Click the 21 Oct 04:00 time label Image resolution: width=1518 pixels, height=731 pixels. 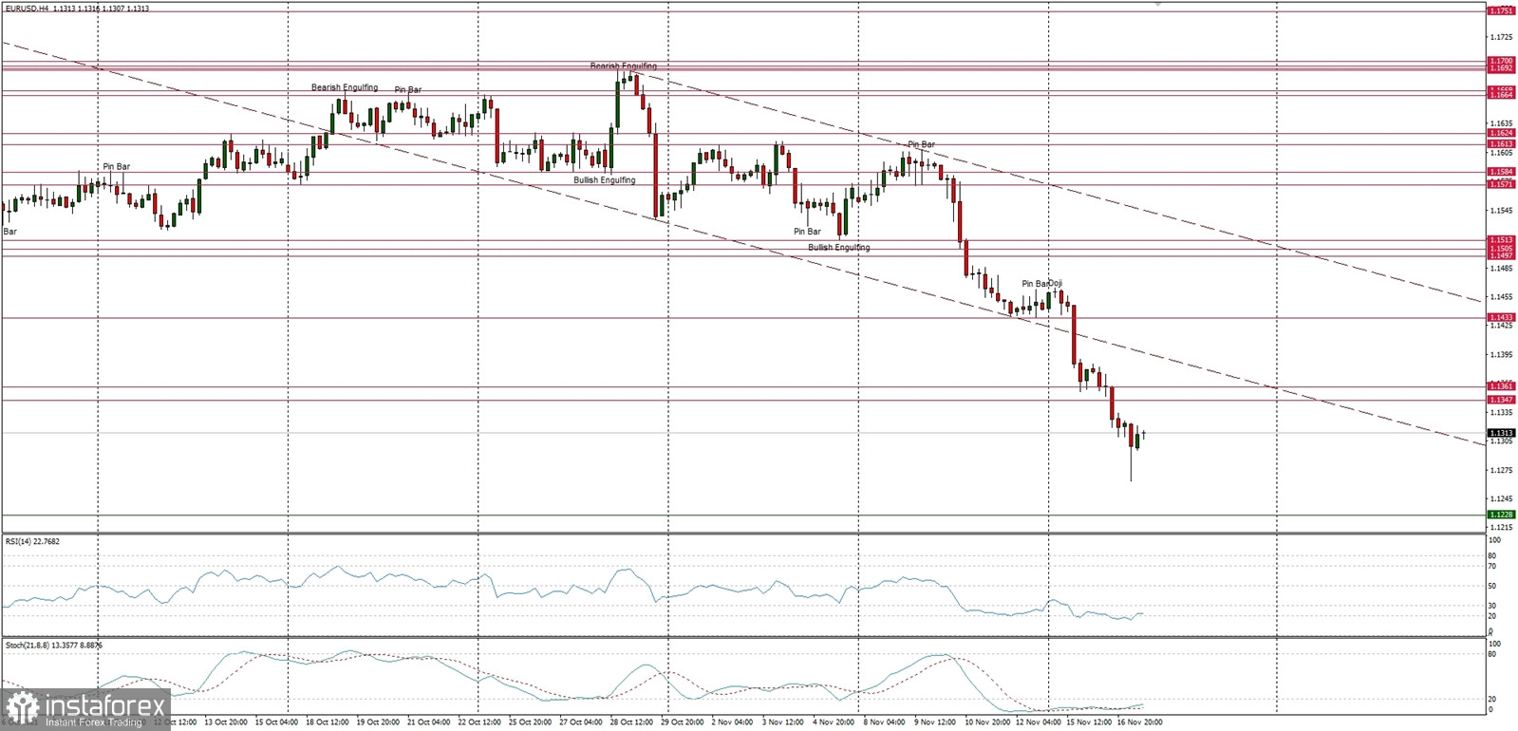(428, 722)
